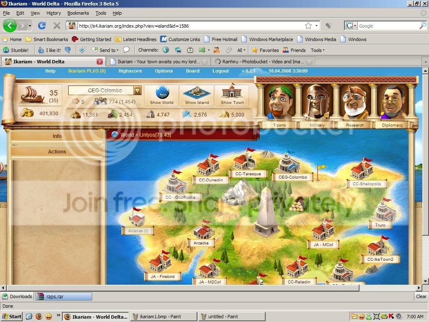
Task: Switch to Ranhiru - Photobucket tab
Action: 263,62
